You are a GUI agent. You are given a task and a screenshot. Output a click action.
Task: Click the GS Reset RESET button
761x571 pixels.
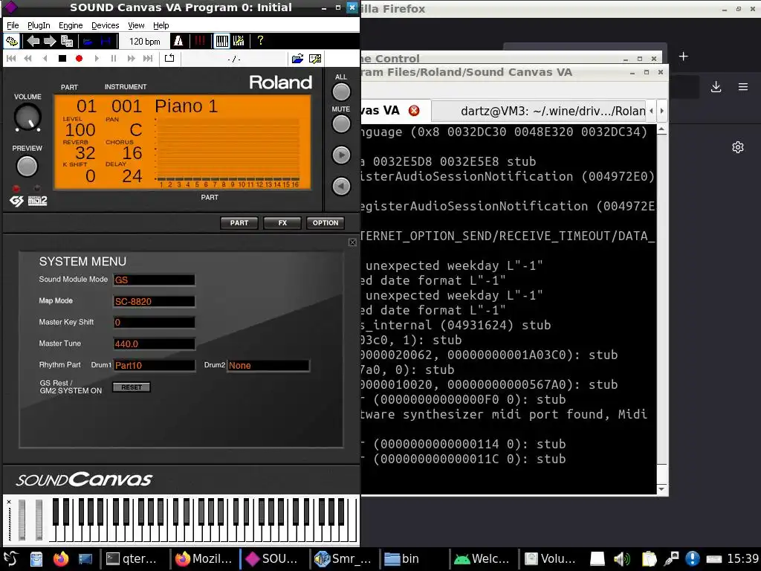[x=132, y=387]
